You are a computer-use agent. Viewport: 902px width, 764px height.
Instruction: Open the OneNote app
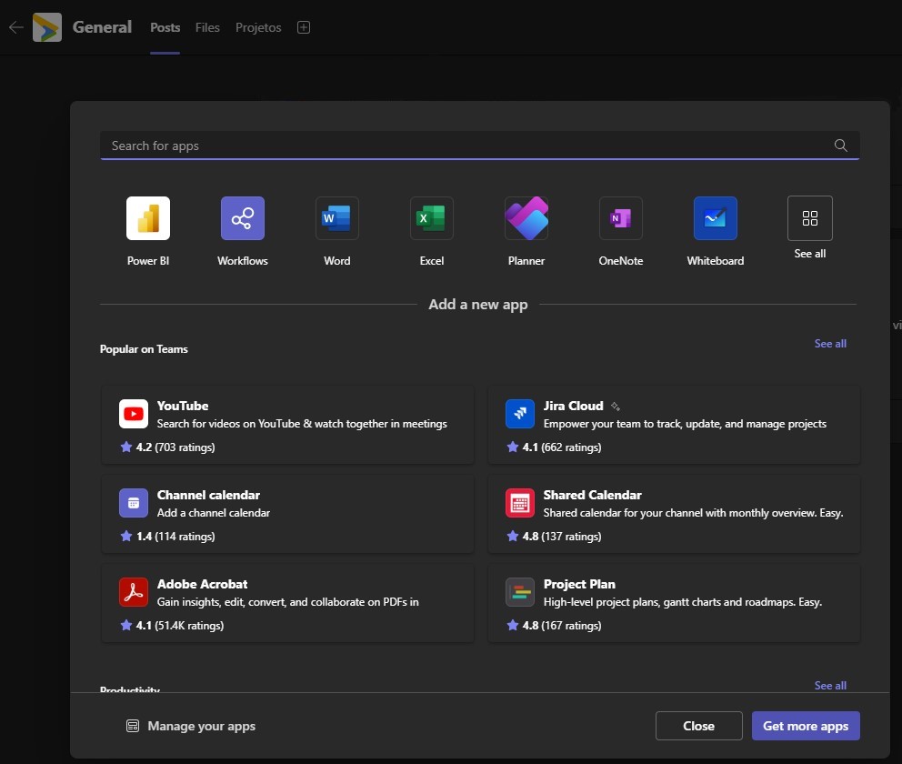pyautogui.click(x=621, y=218)
